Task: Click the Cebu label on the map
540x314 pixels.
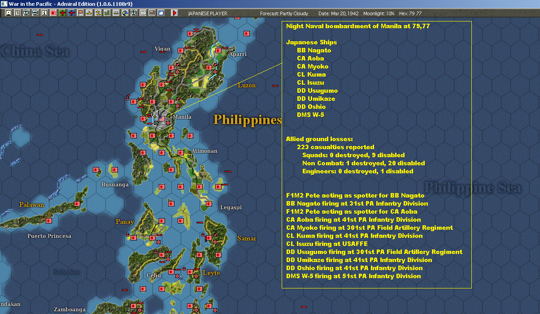Action: [x=153, y=275]
